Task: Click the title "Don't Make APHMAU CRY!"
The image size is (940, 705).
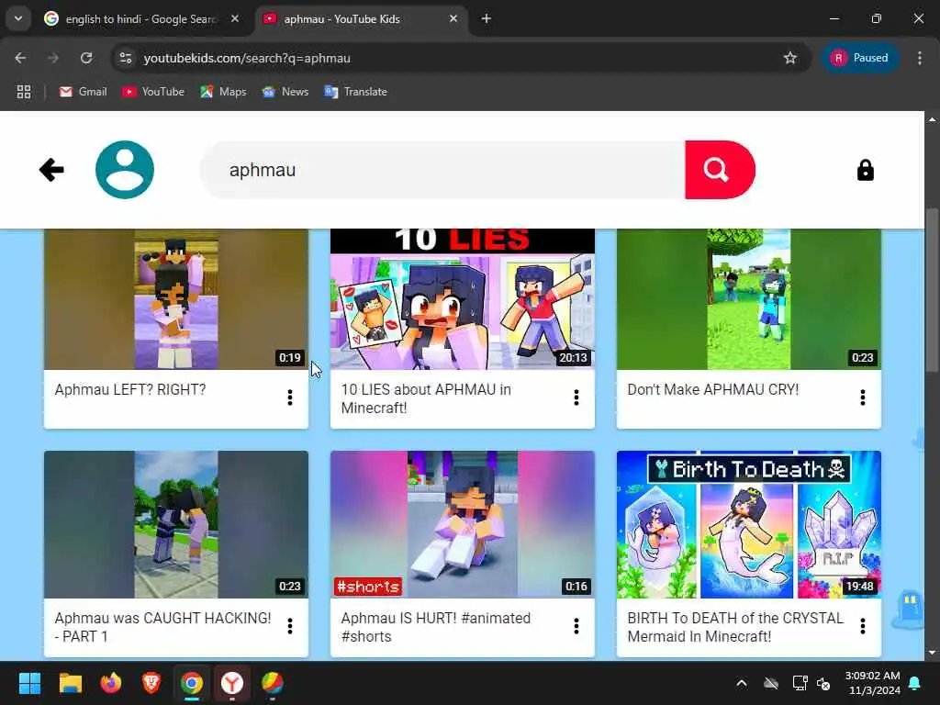Action: [712, 389]
